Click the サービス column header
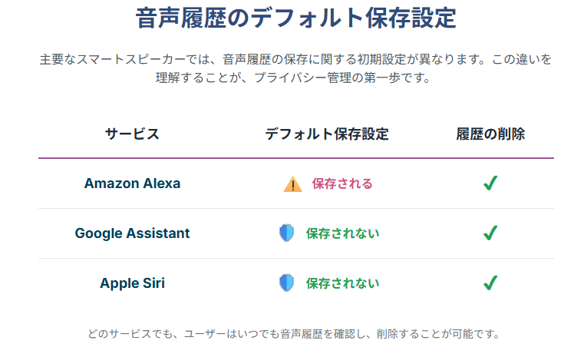Image resolution: width=584 pixels, height=347 pixels. 132,134
